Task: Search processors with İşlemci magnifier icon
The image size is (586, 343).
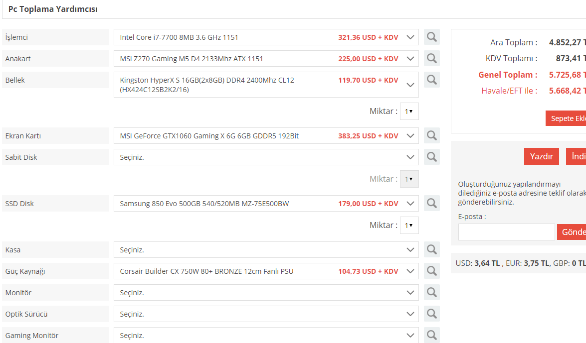Action: [x=432, y=37]
